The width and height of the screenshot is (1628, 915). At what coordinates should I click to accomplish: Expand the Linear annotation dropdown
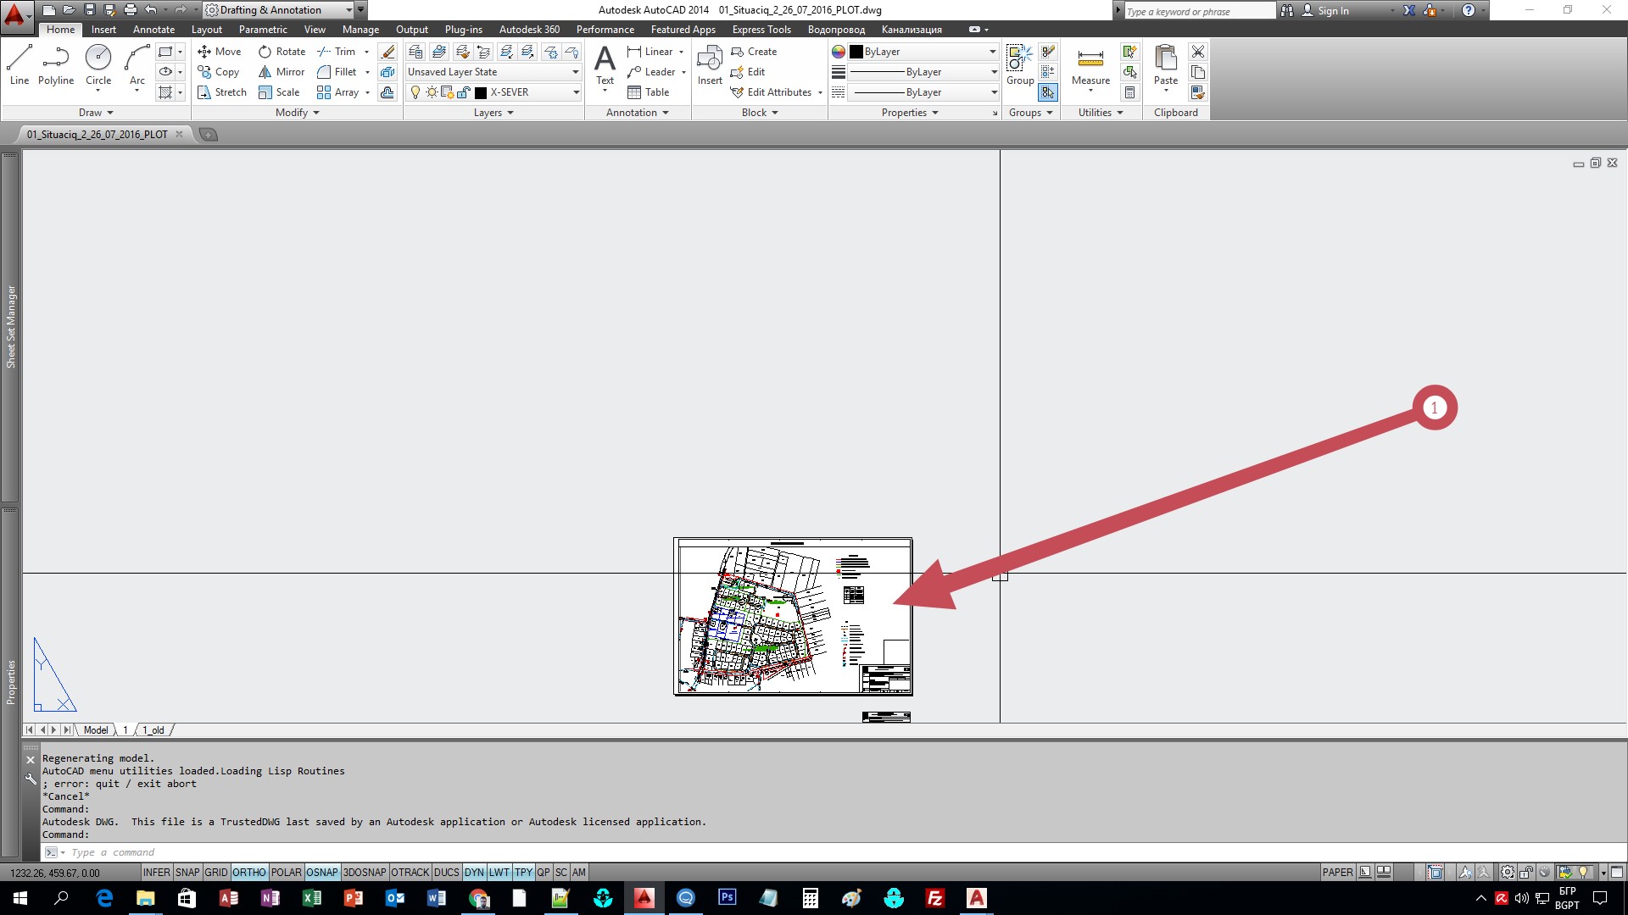(681, 53)
